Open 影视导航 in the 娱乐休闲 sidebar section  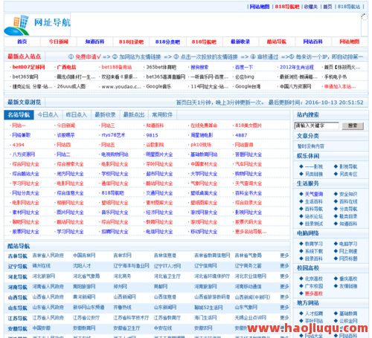[x=348, y=166]
